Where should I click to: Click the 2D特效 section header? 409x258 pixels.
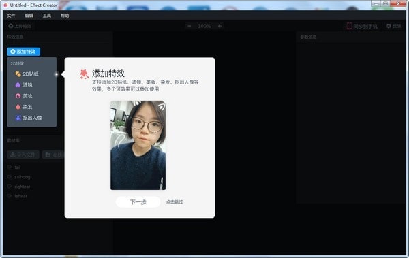click(x=17, y=63)
